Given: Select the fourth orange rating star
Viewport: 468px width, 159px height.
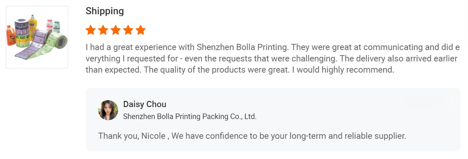Looking at the screenshot, I should coord(128,30).
